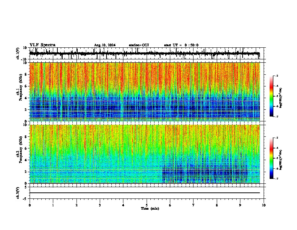
Task: Click time axis tick label '7'
Action: point(193,205)
